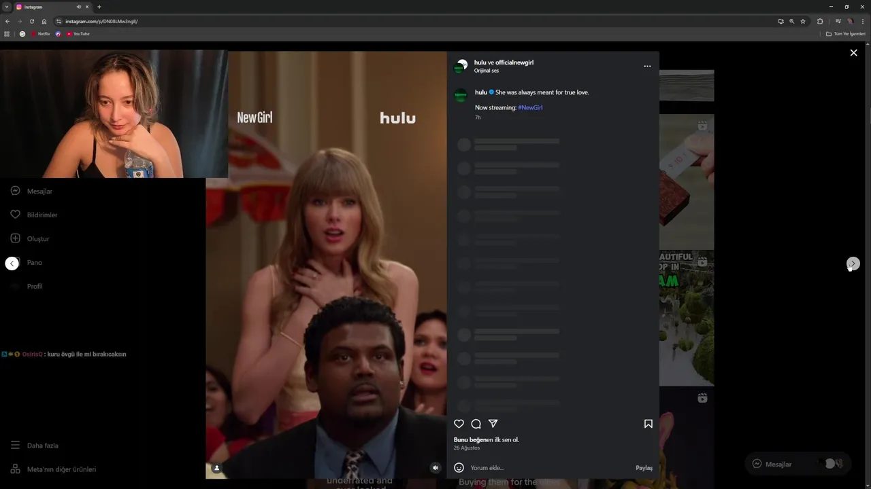The image size is (871, 489).
Task: Bookmark page with star icon
Action: tap(803, 21)
